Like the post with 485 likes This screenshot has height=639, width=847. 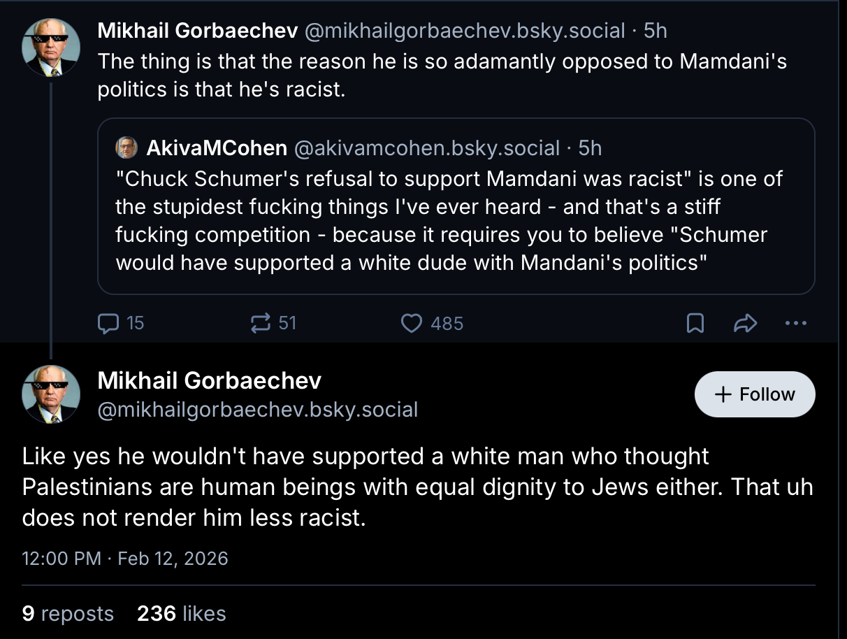click(412, 322)
